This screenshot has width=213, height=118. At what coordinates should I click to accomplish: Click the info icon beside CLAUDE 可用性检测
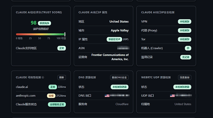[43, 77]
